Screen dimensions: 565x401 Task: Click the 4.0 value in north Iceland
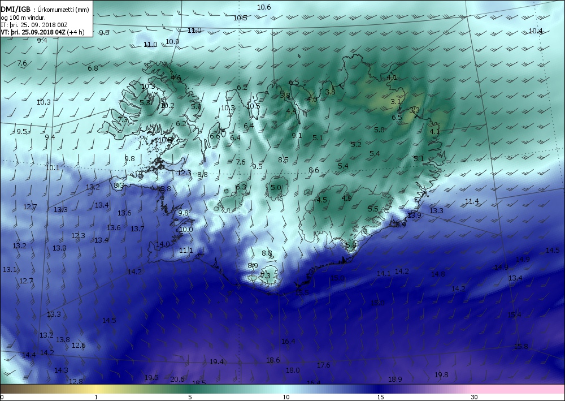tap(312, 99)
